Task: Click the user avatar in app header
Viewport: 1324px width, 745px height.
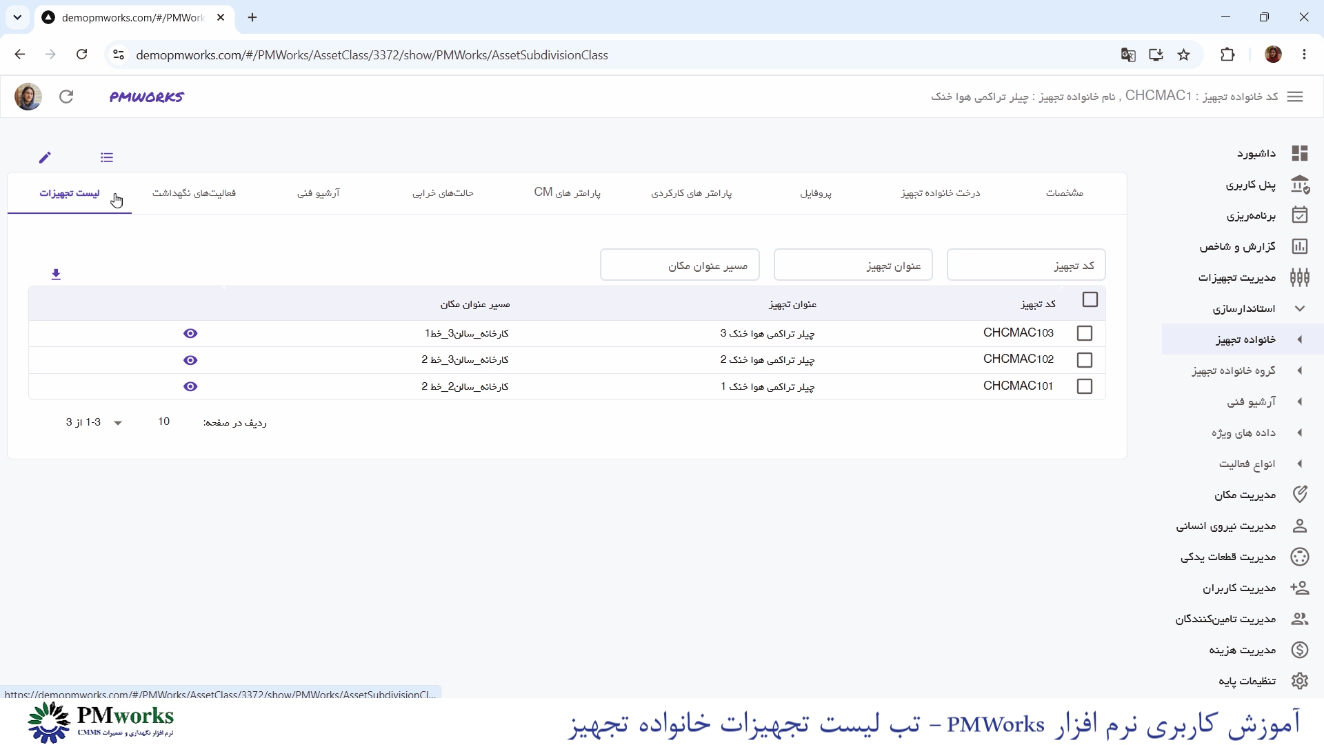Action: coord(28,97)
